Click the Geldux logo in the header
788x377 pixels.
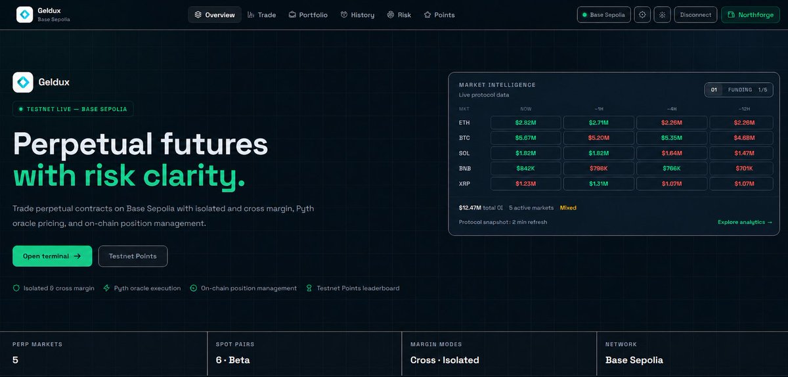coord(25,14)
